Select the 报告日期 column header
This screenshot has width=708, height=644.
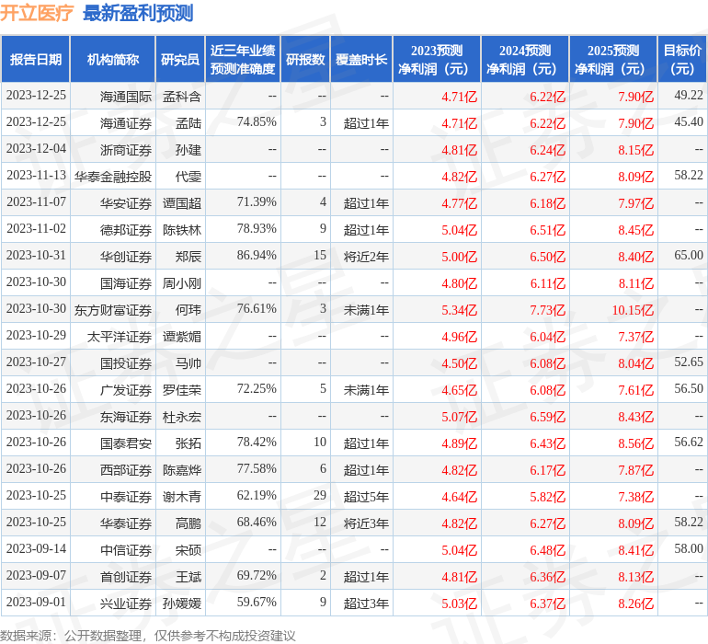click(x=35, y=59)
